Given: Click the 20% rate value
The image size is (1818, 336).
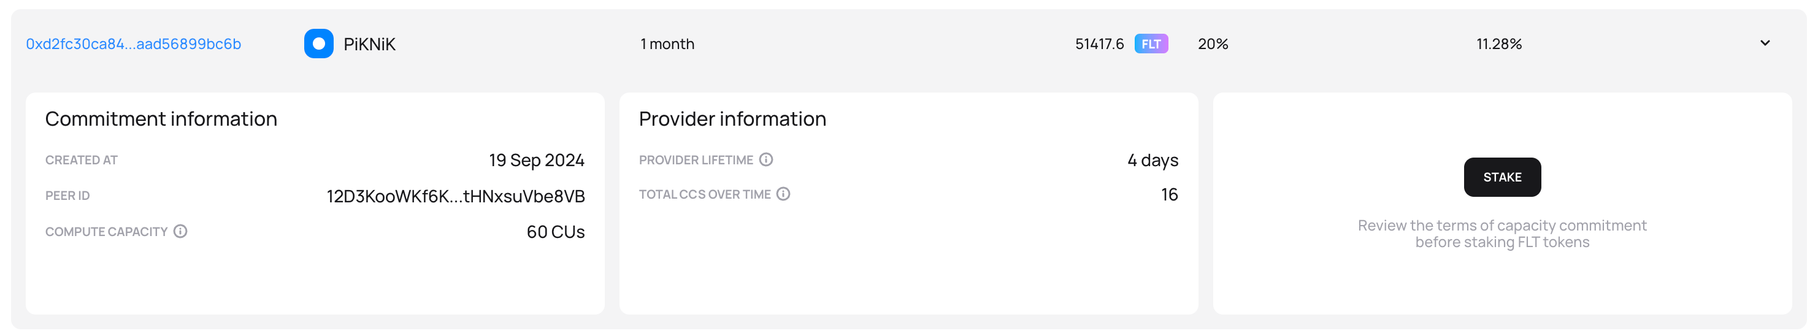Looking at the screenshot, I should 1213,44.
